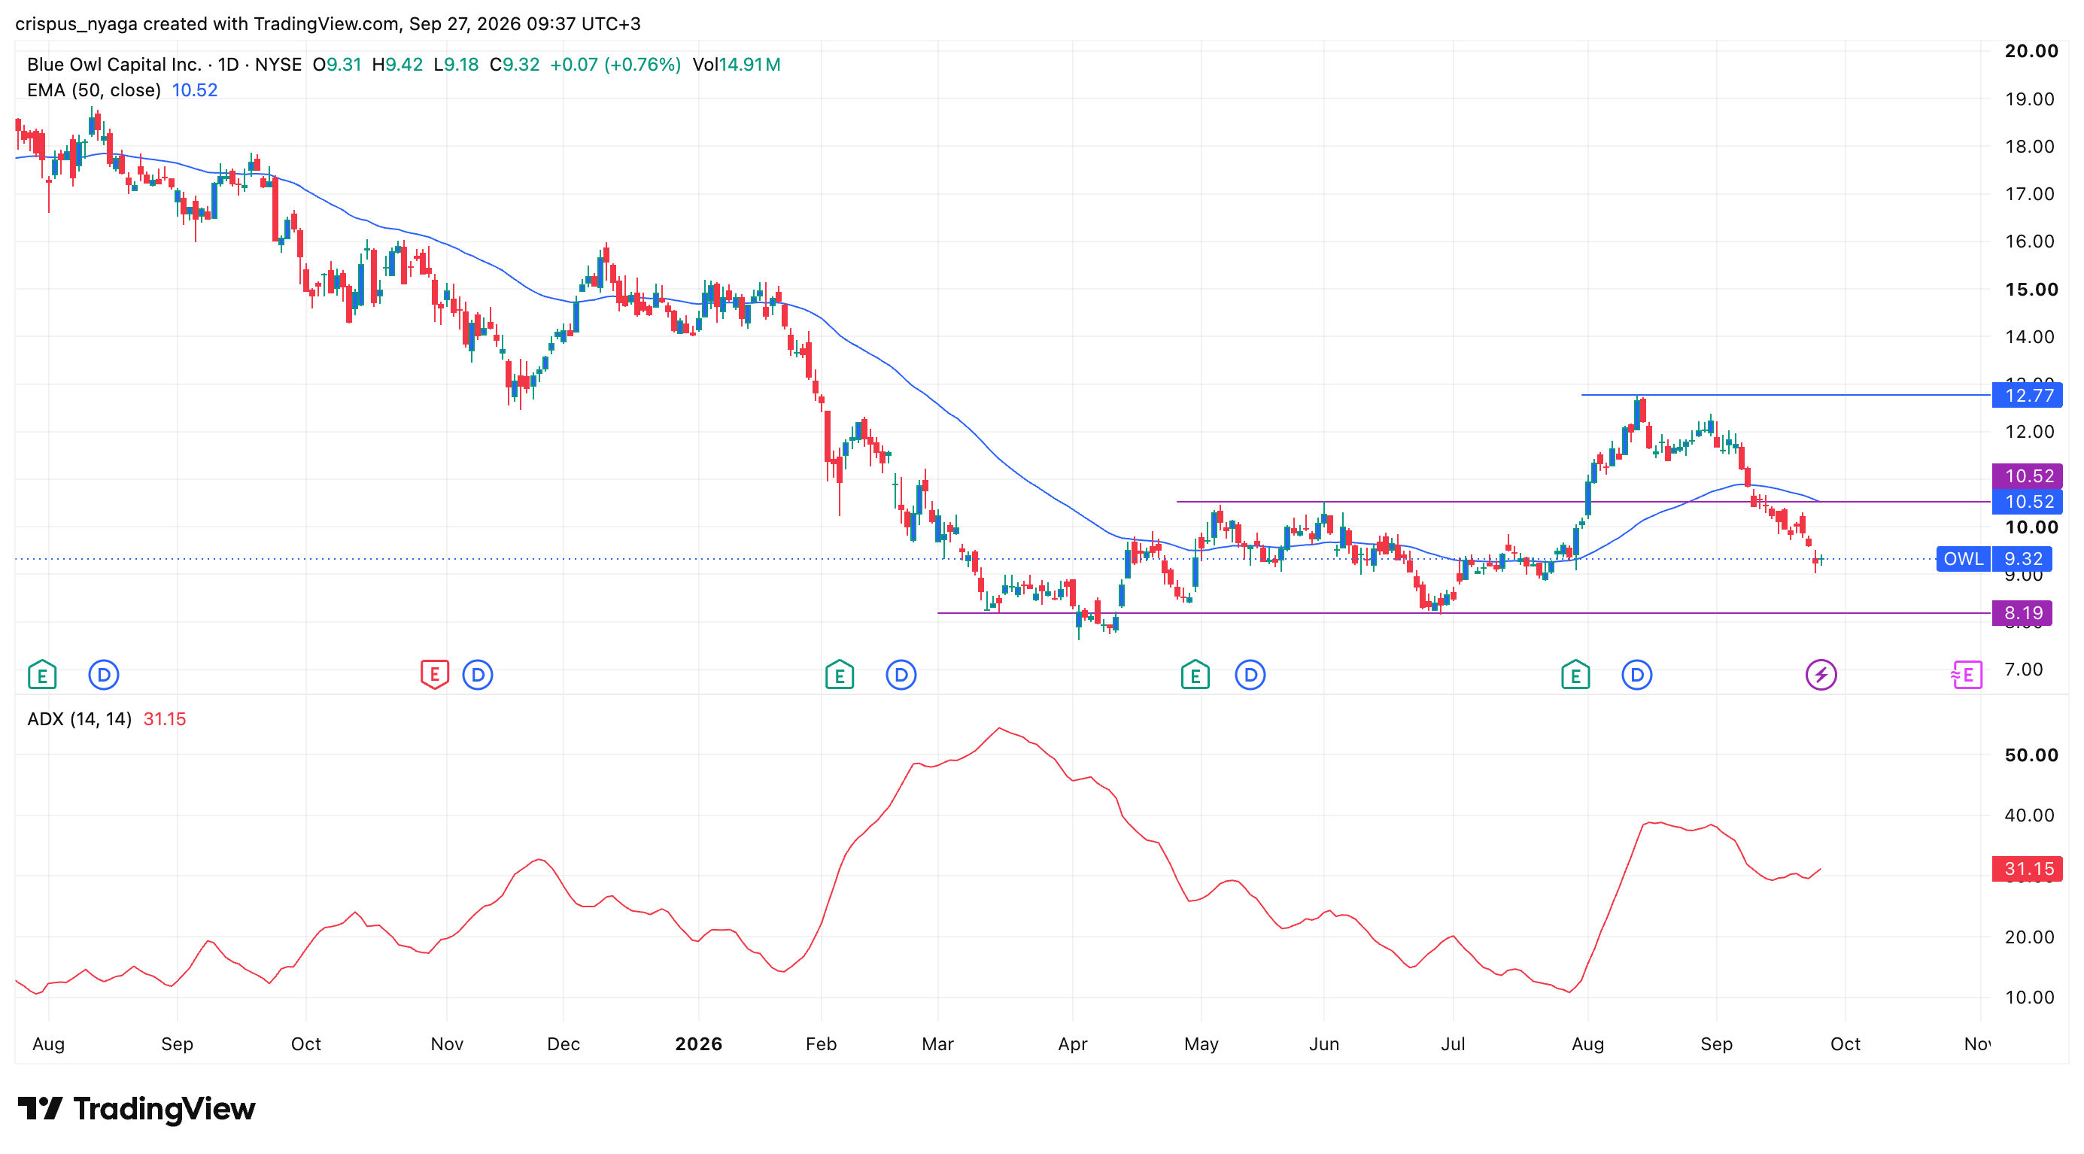Image resolution: width=2084 pixels, height=1154 pixels.
Task: Click the open value 'O9.31'
Action: click(337, 65)
